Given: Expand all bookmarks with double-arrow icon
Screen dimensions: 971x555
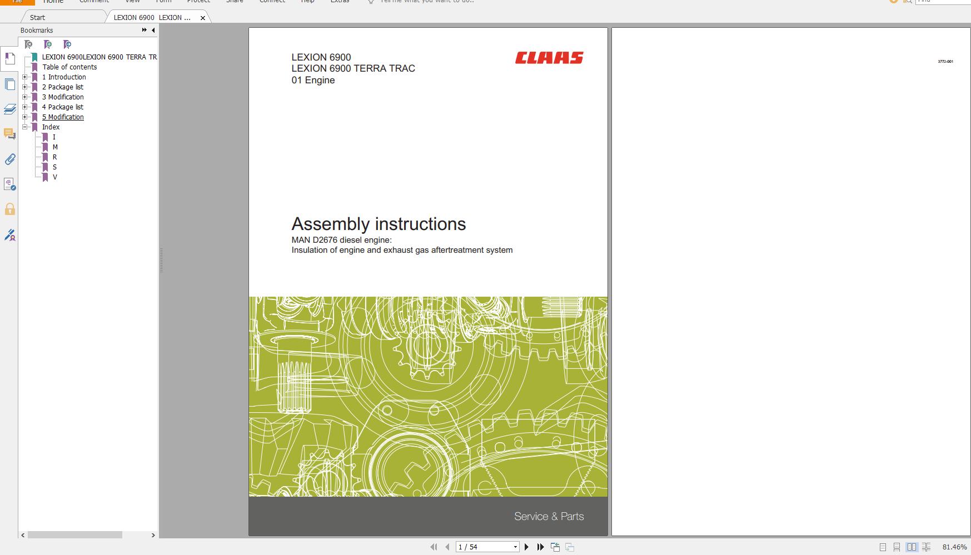Looking at the screenshot, I should pyautogui.click(x=145, y=30).
